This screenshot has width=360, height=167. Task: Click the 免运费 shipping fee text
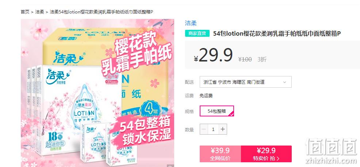tap(206, 96)
